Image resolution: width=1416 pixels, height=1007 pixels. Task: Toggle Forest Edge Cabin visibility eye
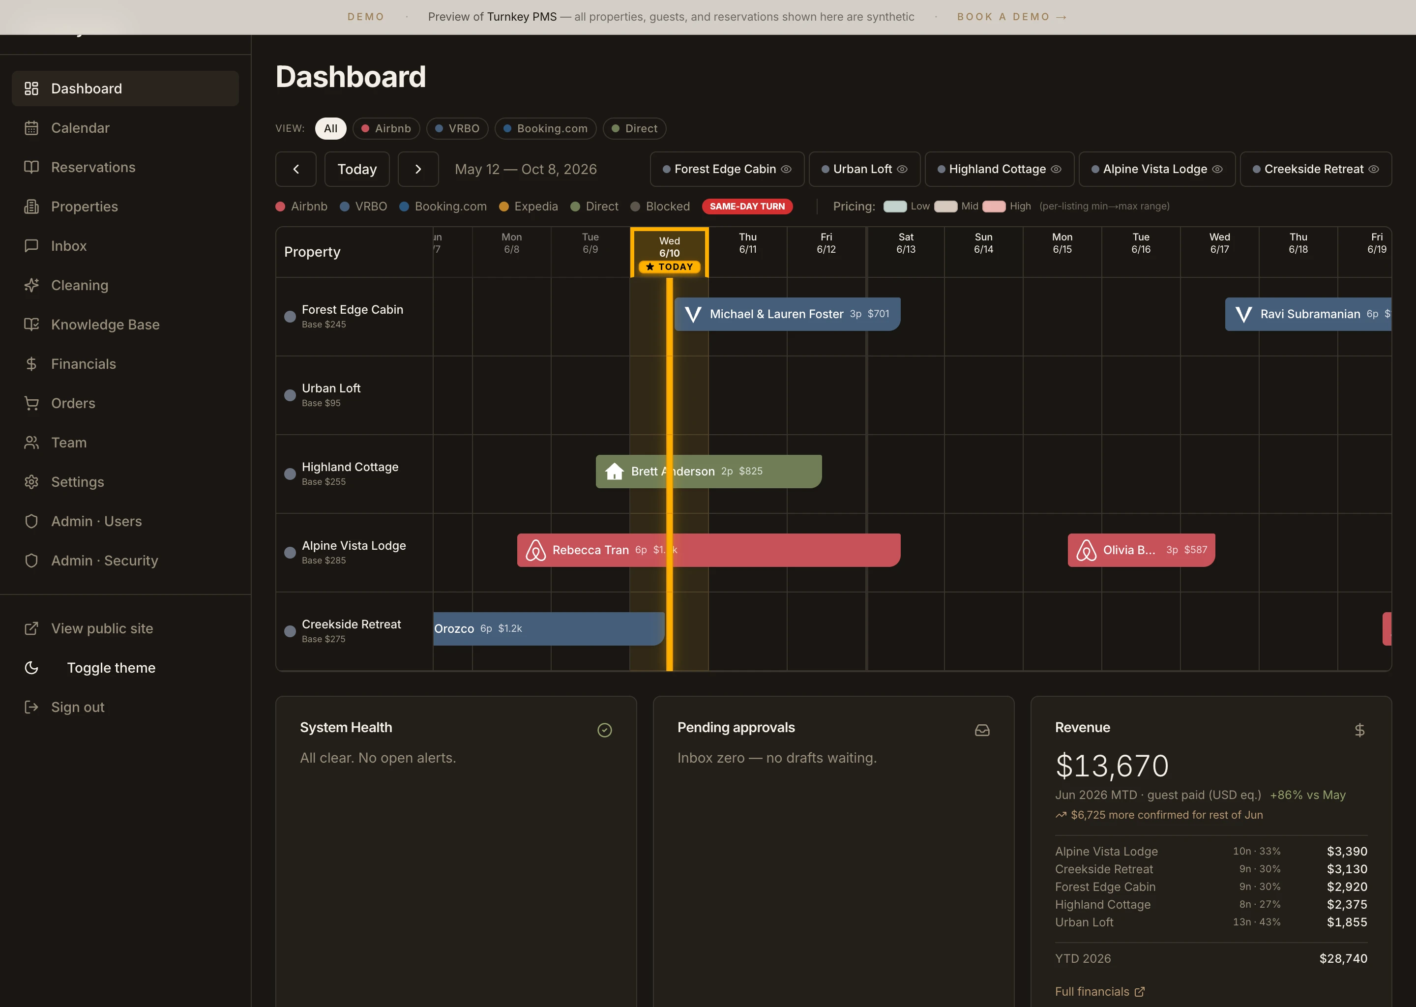(x=786, y=169)
